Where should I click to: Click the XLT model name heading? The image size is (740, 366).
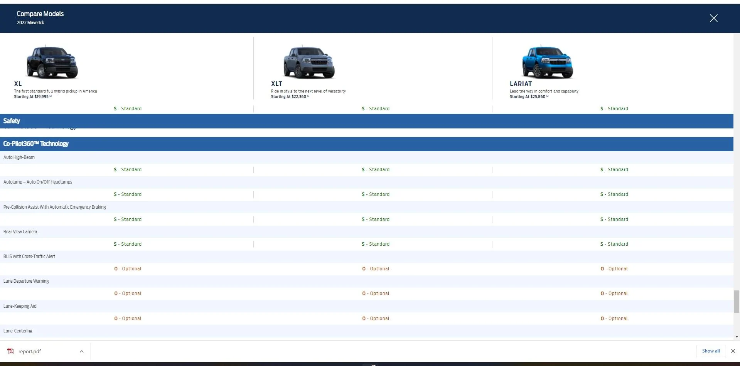(276, 84)
